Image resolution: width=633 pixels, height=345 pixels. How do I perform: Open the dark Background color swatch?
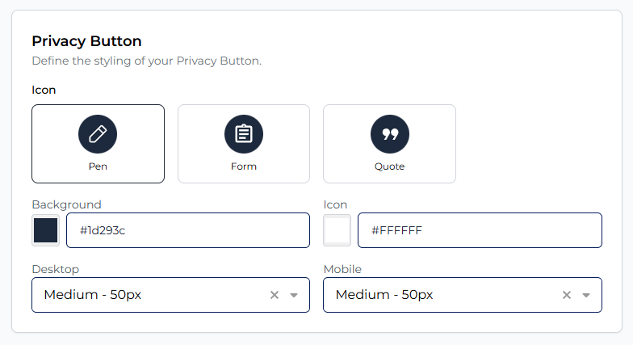pyautogui.click(x=45, y=230)
